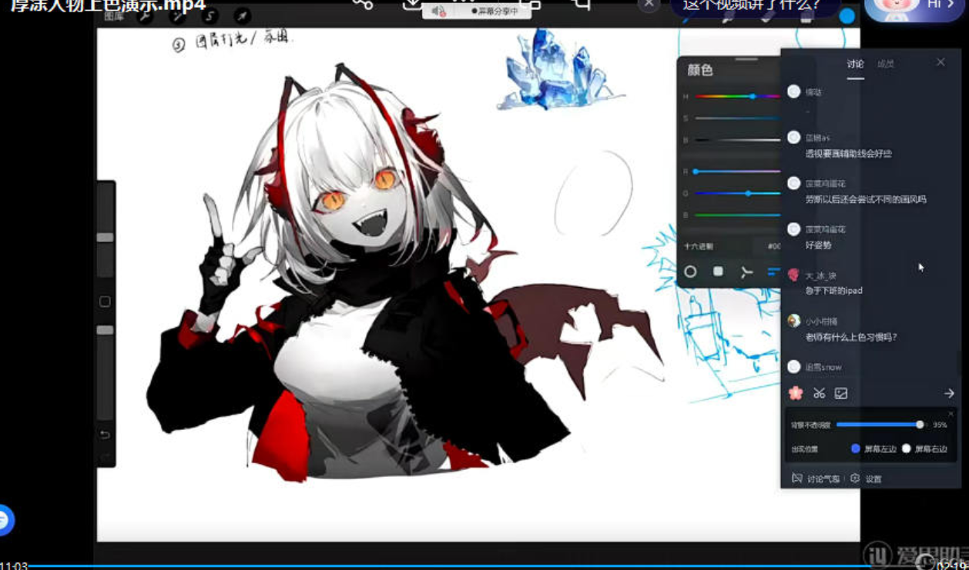Image resolution: width=969 pixels, height=570 pixels.
Task: Click the round blue floating button at left edge
Action: (5, 520)
